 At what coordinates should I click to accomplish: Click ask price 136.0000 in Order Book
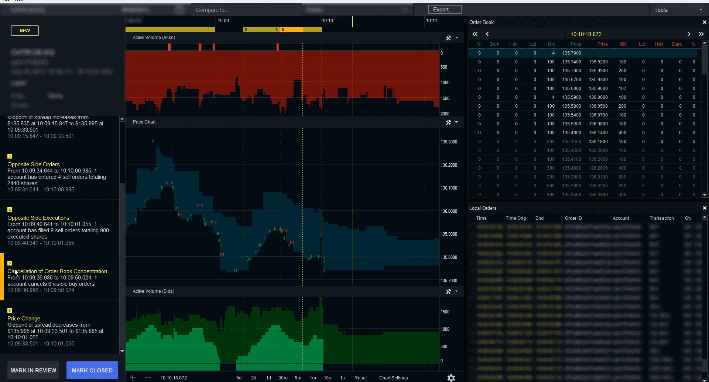click(598, 97)
